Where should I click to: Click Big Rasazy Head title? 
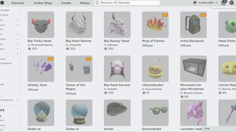(x=117, y=41)
